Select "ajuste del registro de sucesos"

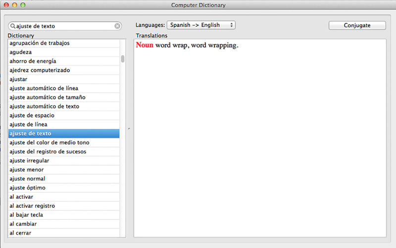tap(64, 152)
